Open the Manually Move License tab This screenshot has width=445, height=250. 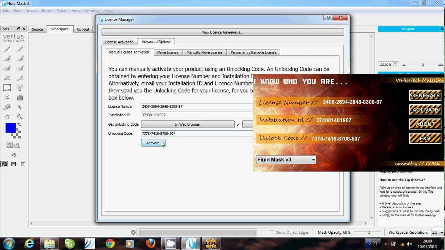point(204,52)
